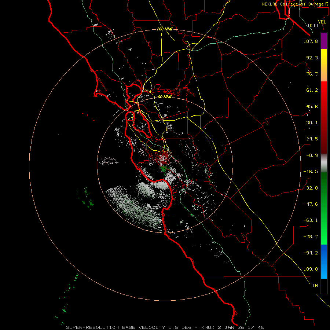Screen dimensions: 330x330
Task: Click the TH threshold label
Action: point(315,286)
